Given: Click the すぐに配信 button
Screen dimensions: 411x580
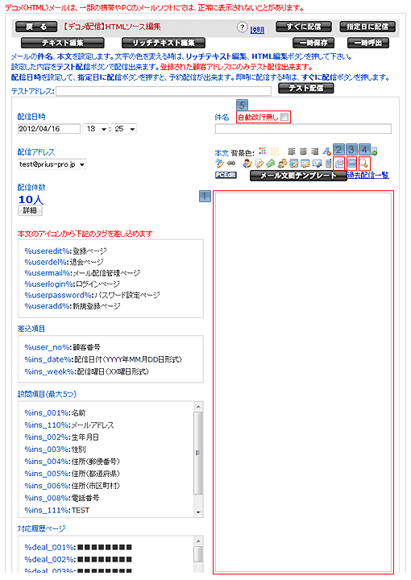Looking at the screenshot, I should point(304,27).
